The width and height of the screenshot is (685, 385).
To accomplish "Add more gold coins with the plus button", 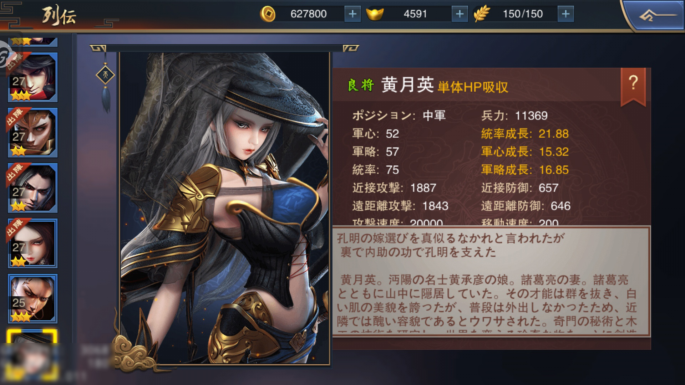I will pyautogui.click(x=352, y=14).
